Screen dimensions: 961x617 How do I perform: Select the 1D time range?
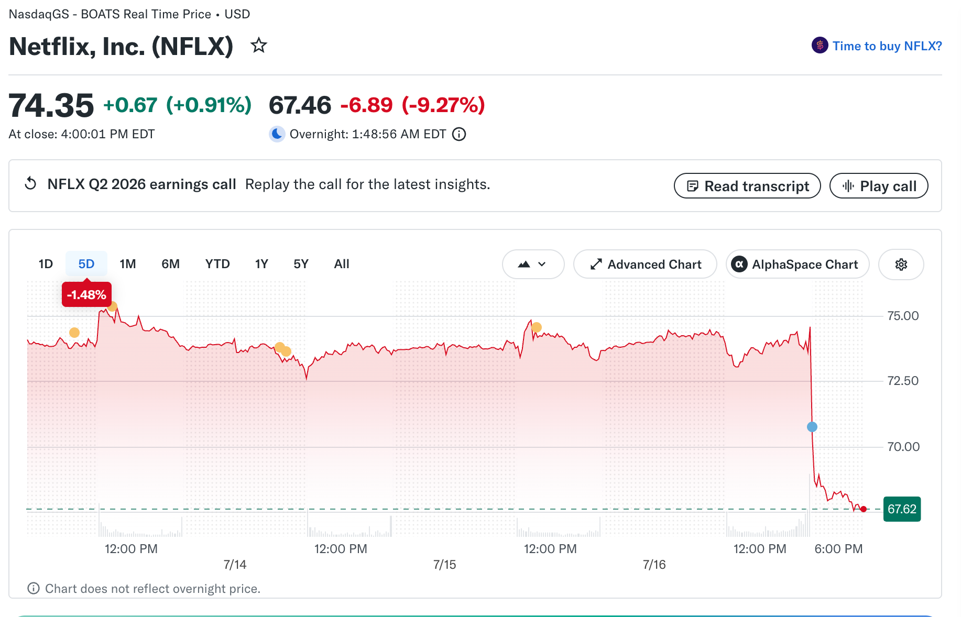(46, 264)
